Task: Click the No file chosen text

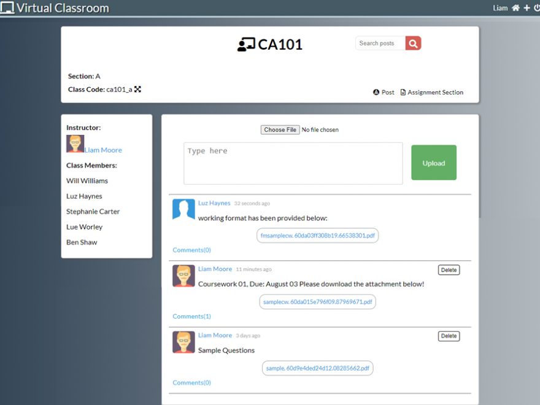Action: (320, 130)
